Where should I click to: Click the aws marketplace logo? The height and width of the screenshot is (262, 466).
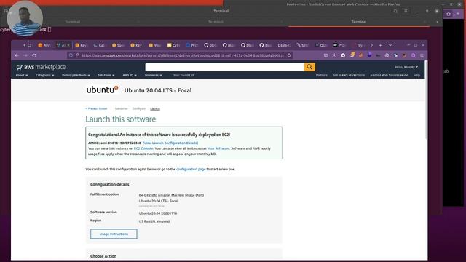pyautogui.click(x=41, y=67)
